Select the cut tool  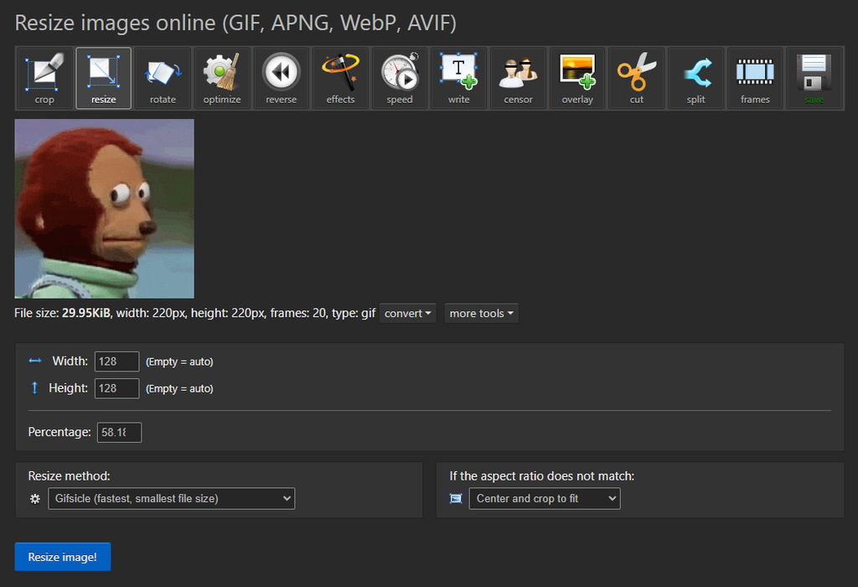pyautogui.click(x=637, y=78)
